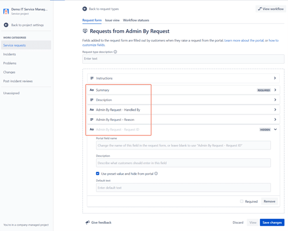Click the Admin By Request - Reason label
Viewport: 288px width, 231px height.
click(115, 120)
